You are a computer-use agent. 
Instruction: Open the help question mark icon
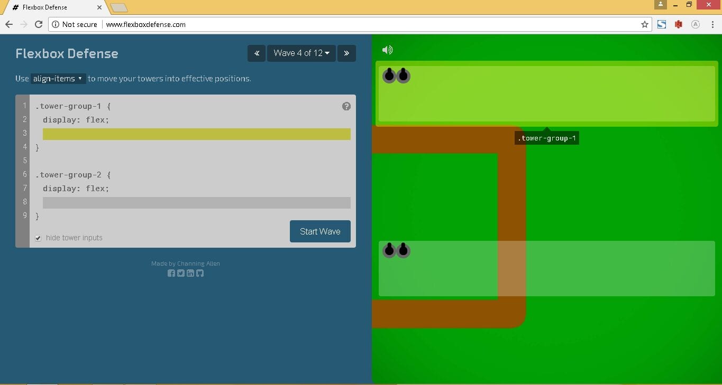tap(346, 106)
